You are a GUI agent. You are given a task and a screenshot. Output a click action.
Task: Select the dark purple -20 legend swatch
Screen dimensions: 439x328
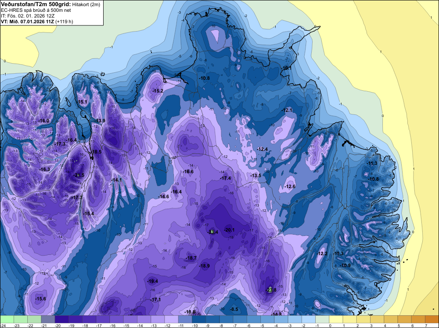[61, 319]
